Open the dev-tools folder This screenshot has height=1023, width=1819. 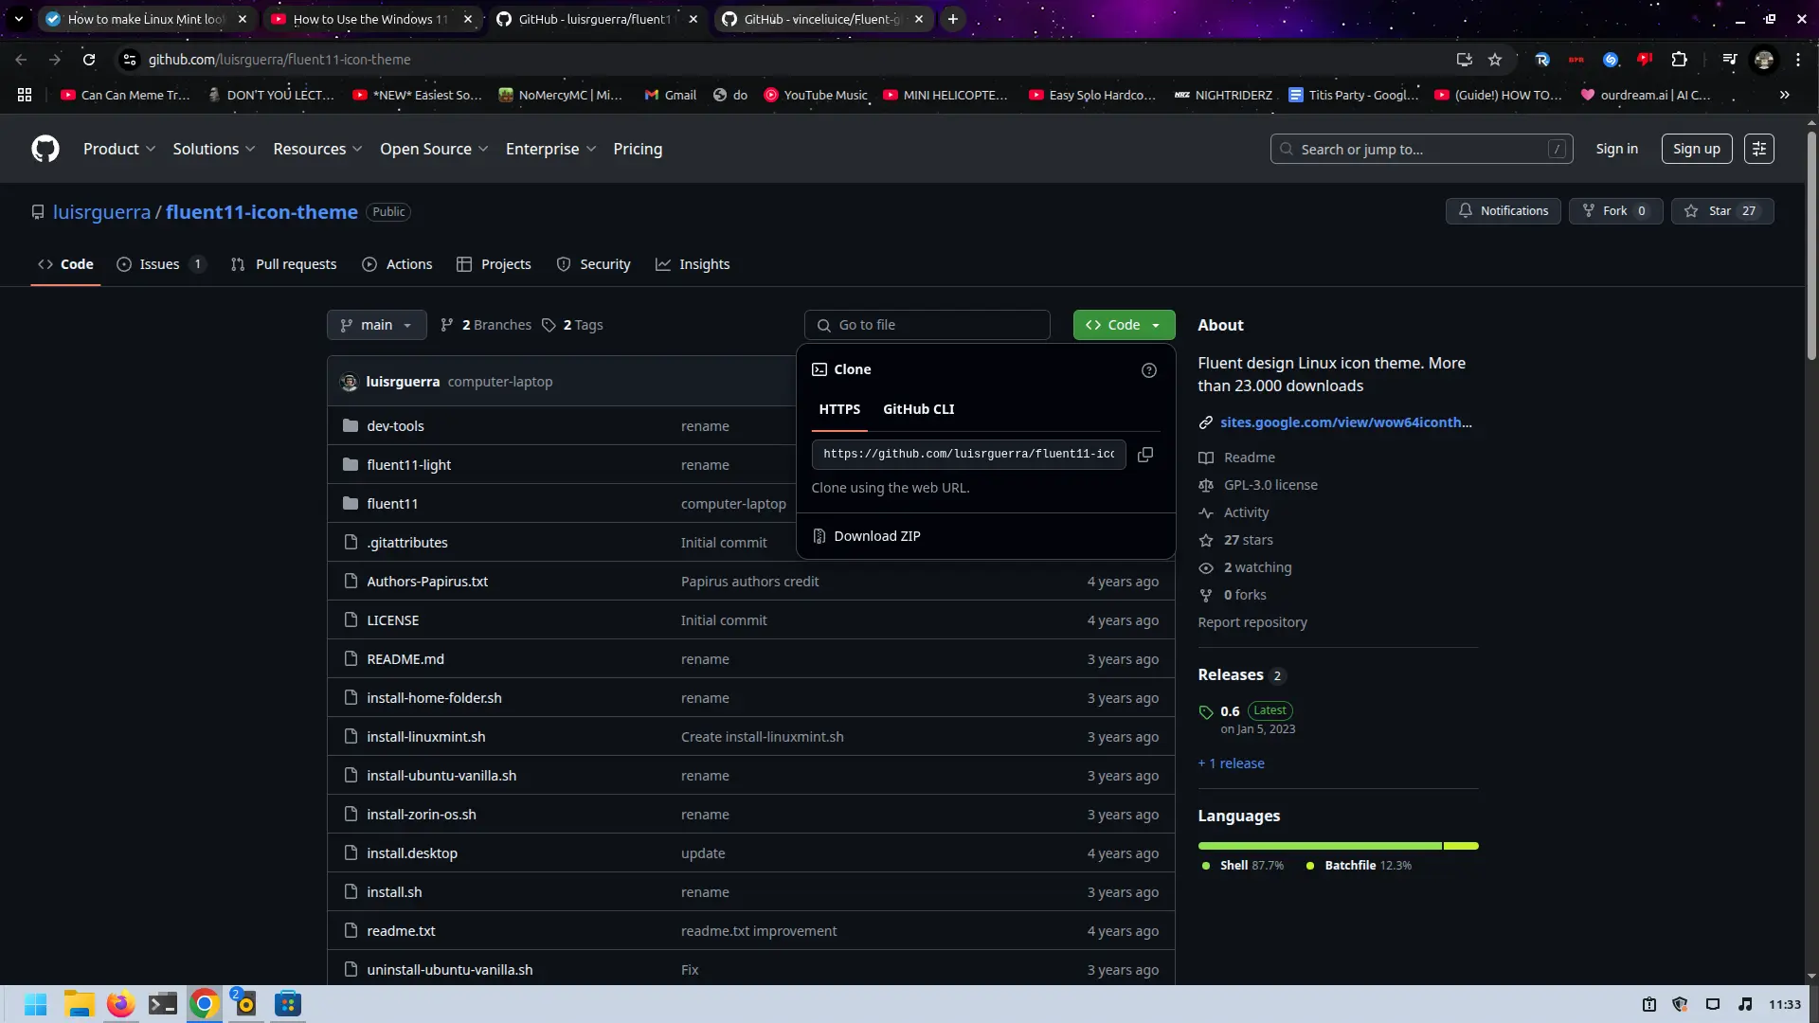[x=395, y=426]
